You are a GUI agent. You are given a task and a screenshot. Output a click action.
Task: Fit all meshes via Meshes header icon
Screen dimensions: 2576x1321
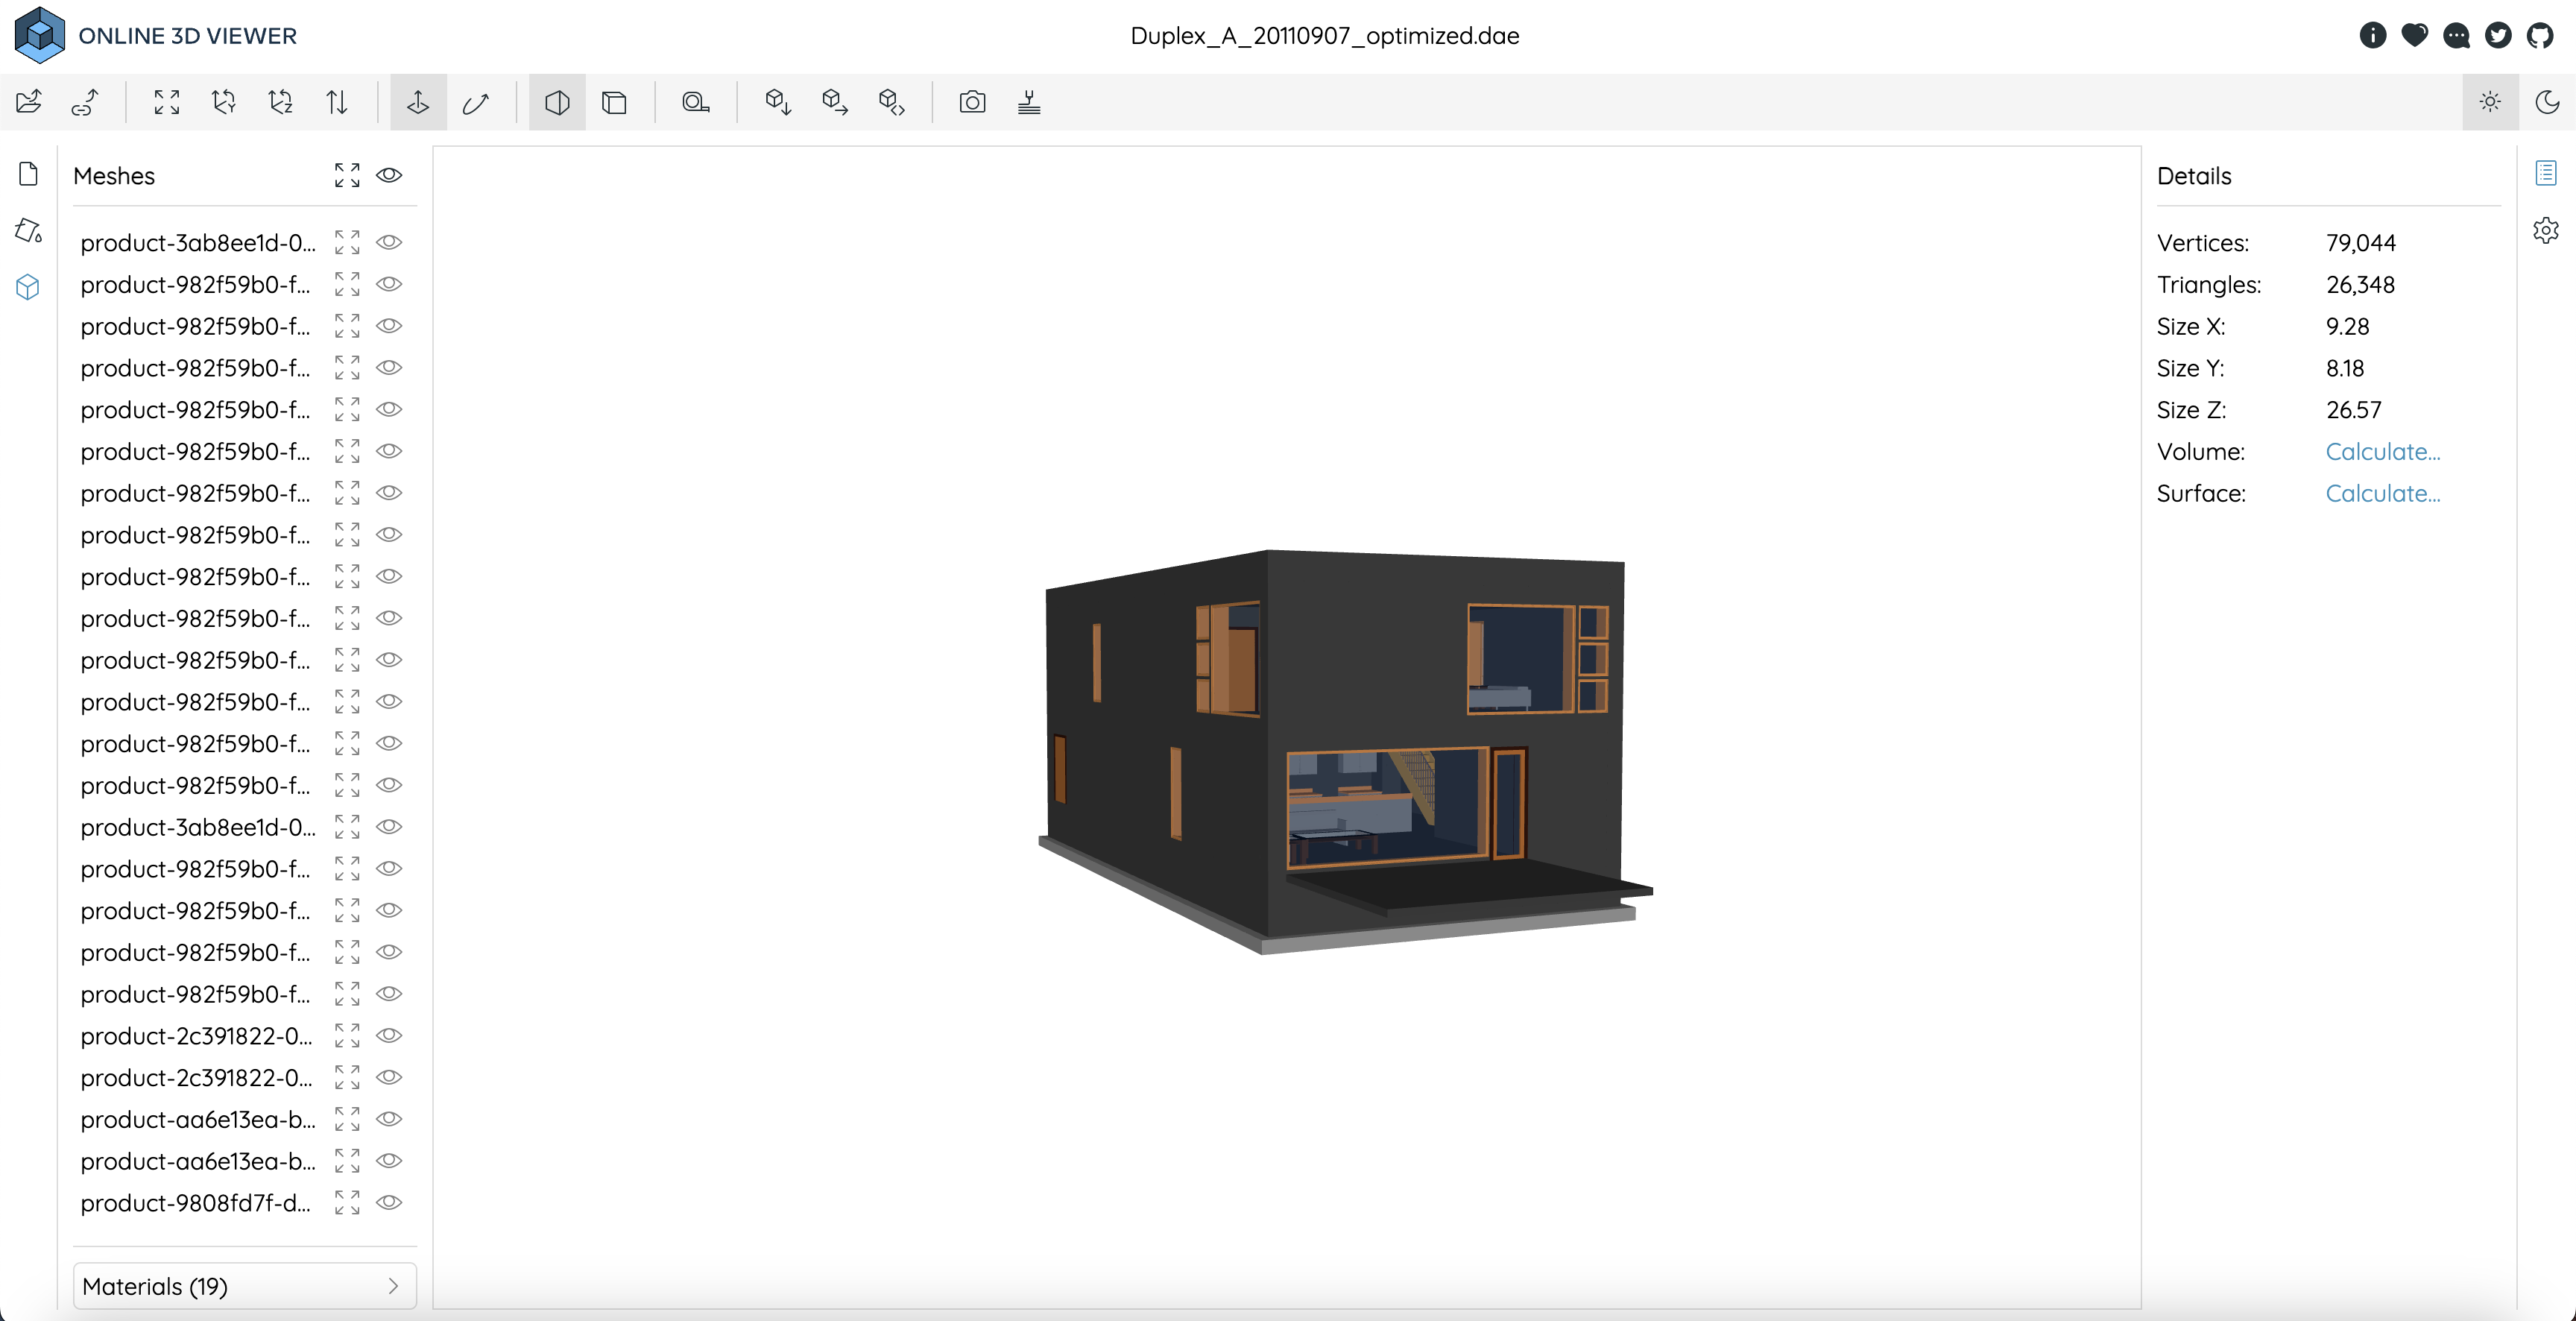[x=347, y=175]
